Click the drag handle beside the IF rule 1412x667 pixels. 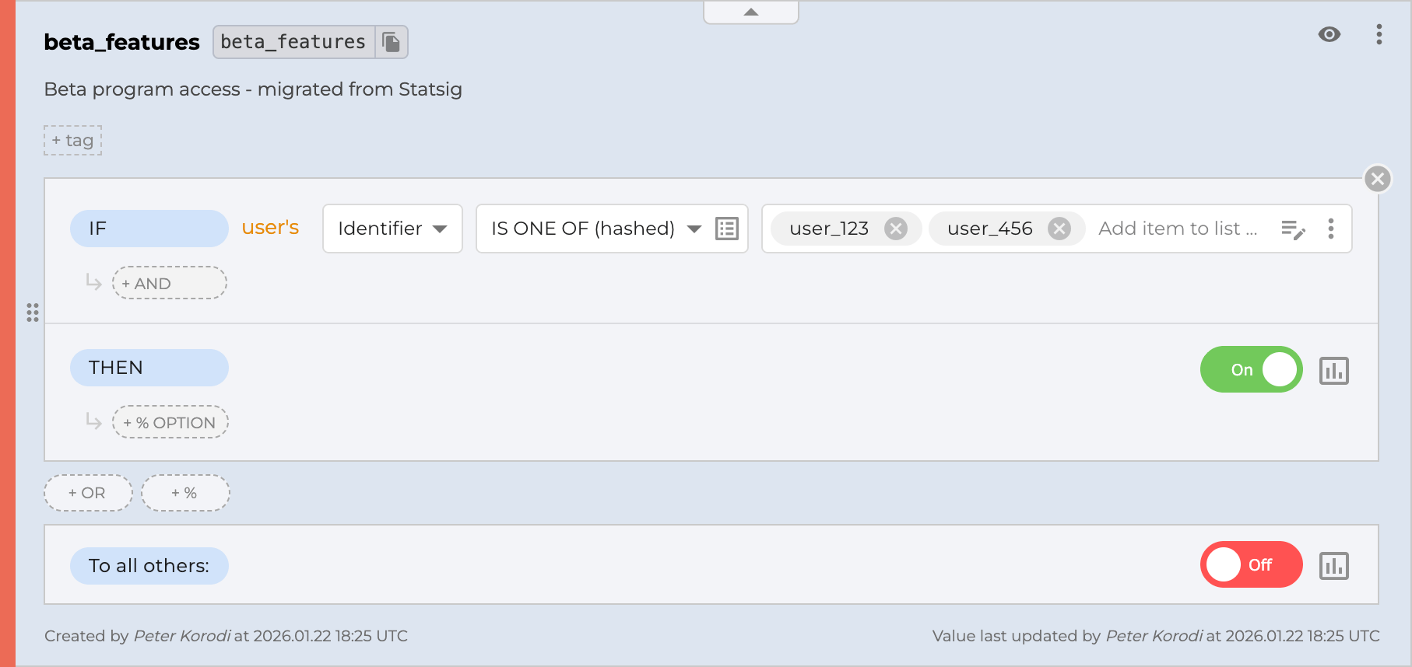tap(33, 313)
